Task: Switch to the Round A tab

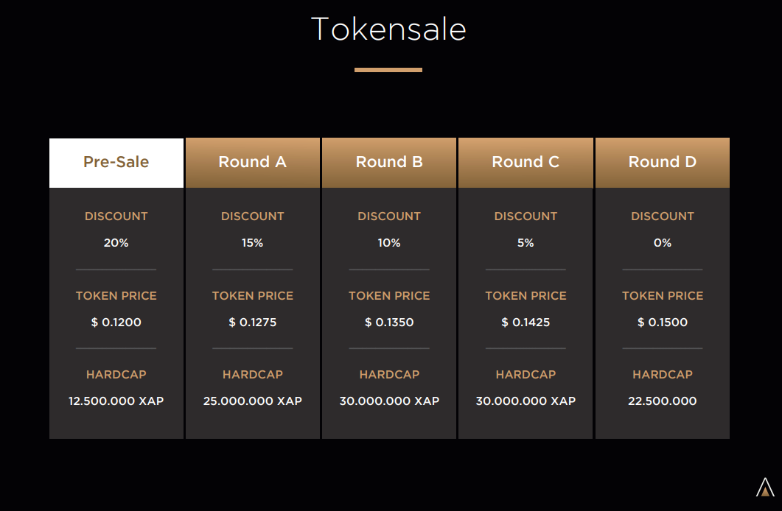Action: click(252, 163)
